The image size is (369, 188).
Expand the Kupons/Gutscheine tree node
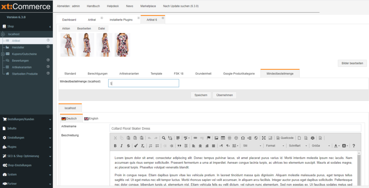3,54
